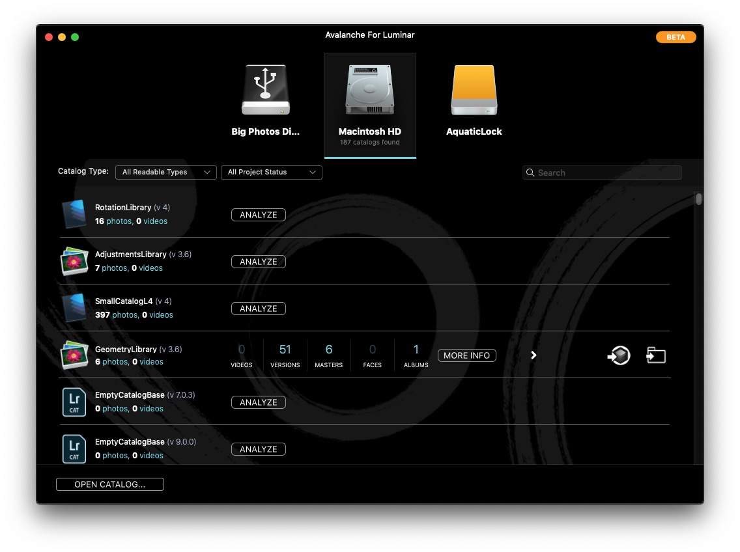Analyze the EmptyCatalogBase v 9.0.0 catalog
740x552 pixels.
point(258,449)
